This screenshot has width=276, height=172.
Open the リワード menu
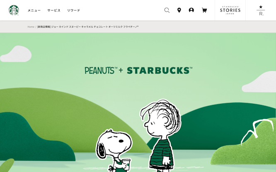74,10
